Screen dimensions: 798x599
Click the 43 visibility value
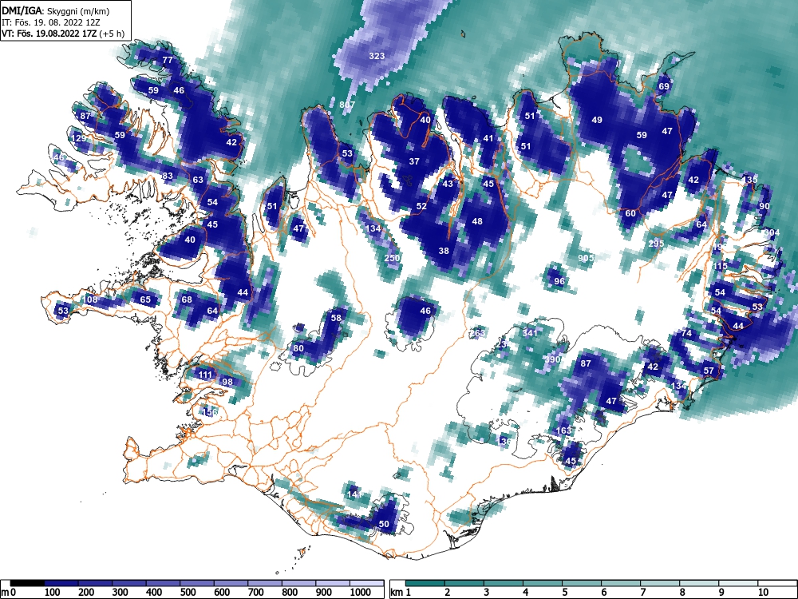point(448,184)
